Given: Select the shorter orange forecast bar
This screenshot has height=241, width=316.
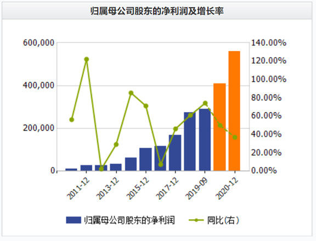Looking at the screenshot, I should (219, 127).
